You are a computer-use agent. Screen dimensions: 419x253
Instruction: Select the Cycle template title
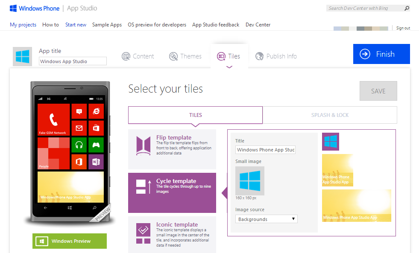(176, 181)
